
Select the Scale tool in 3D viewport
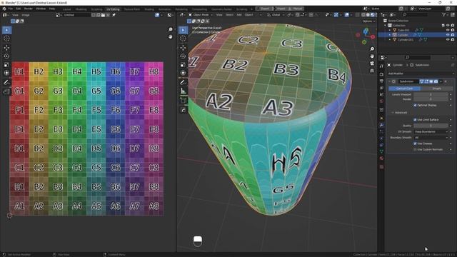[x=183, y=65]
